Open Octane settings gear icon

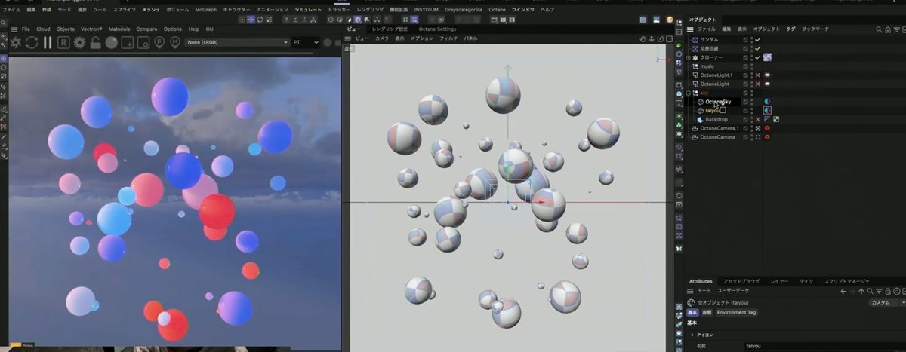pyautogui.click(x=79, y=43)
